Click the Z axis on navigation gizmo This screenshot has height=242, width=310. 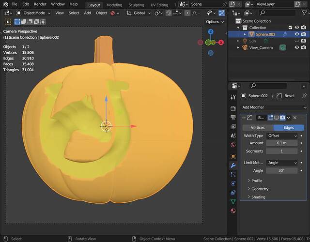tap(211, 32)
